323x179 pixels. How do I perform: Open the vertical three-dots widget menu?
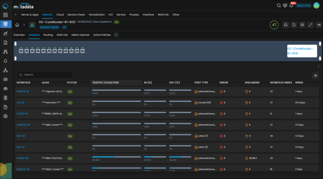[318, 66]
